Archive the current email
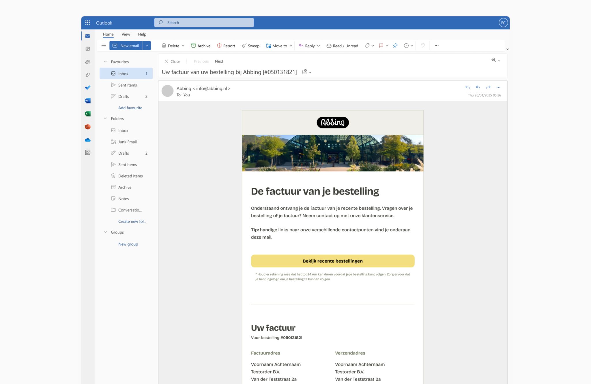The image size is (591, 384). click(x=201, y=46)
